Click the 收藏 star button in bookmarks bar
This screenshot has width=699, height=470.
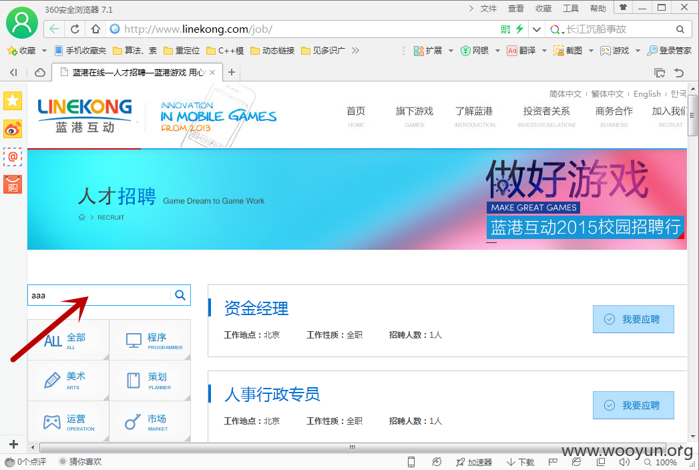click(21, 50)
